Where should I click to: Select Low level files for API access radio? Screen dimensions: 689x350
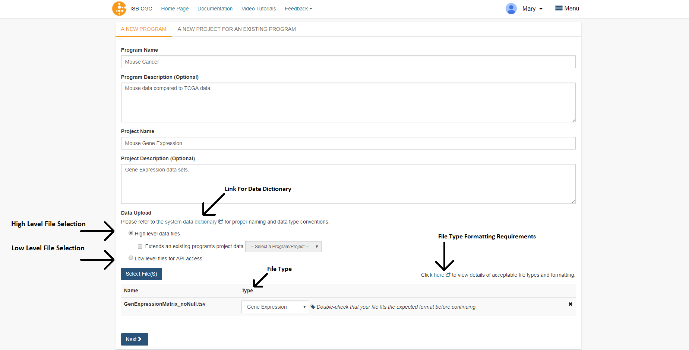click(x=131, y=258)
